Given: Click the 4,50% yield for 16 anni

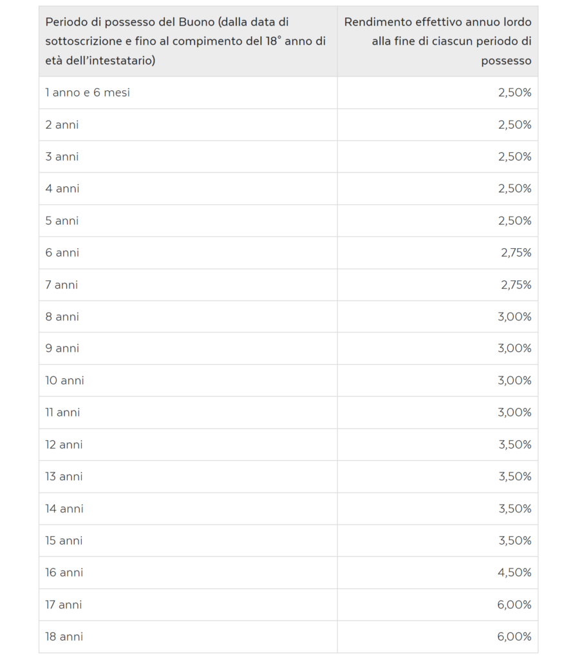Looking at the screenshot, I should (x=514, y=572).
